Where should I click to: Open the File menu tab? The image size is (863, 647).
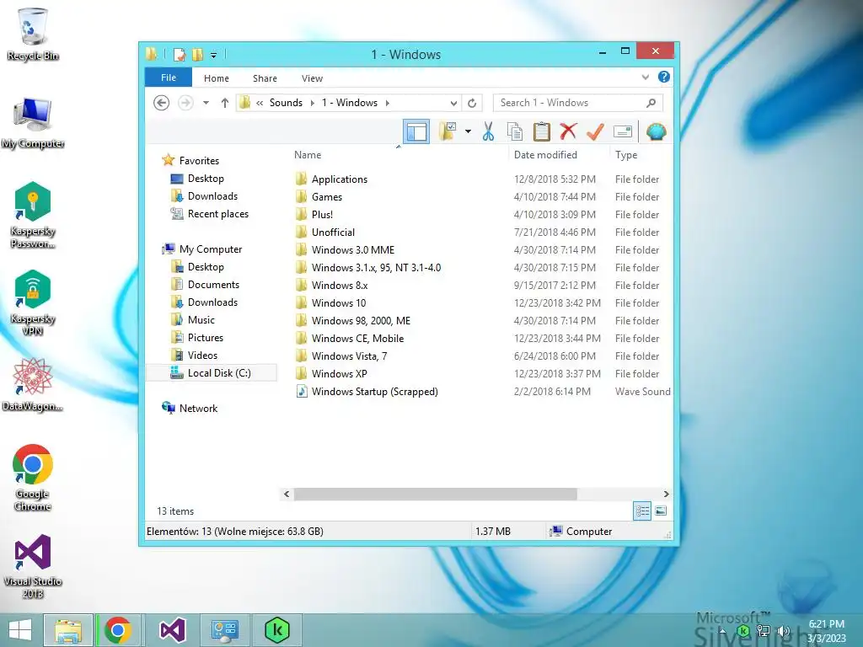tap(169, 78)
